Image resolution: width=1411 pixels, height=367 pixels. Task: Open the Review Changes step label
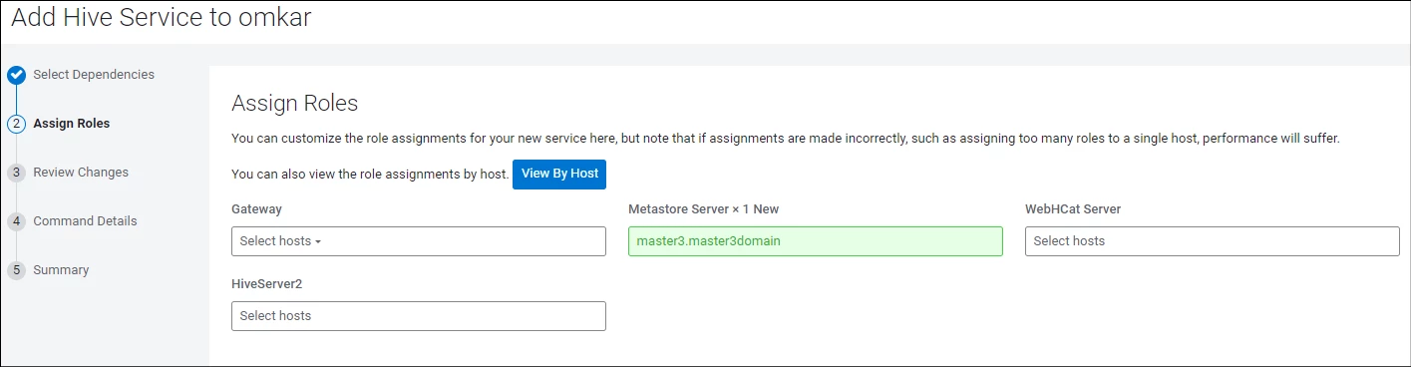(81, 173)
